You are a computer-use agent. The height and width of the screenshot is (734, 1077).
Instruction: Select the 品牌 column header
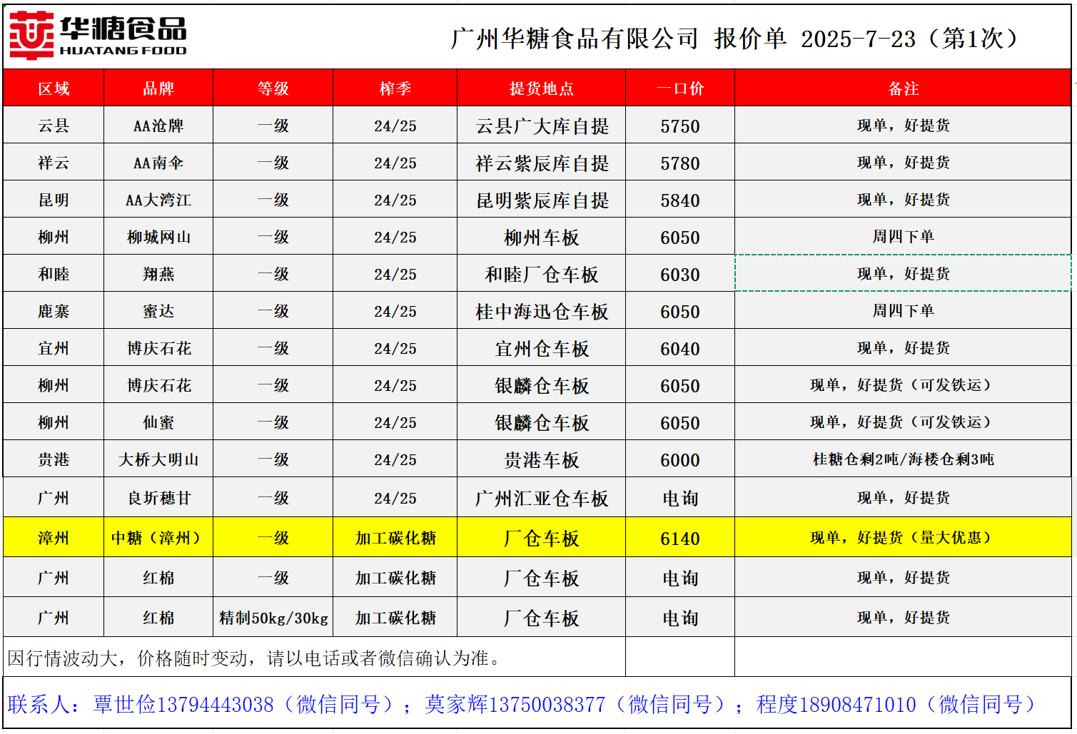pyautogui.click(x=158, y=88)
